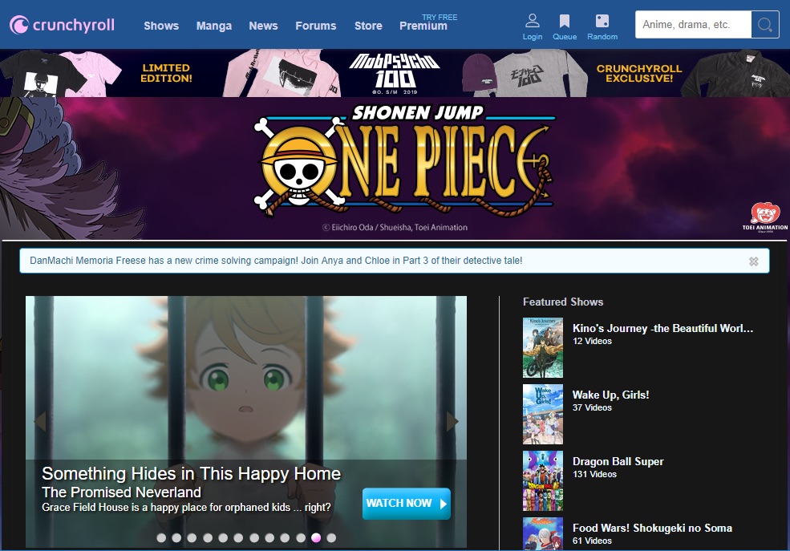Select the second carousel dot

click(176, 538)
